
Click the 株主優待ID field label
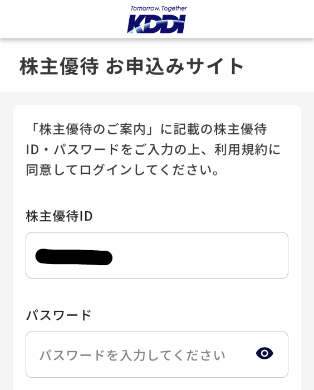click(59, 216)
